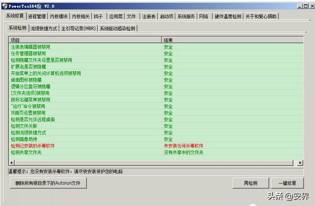Select the 应用层 tab
315x206 pixels.
[x=116, y=16]
